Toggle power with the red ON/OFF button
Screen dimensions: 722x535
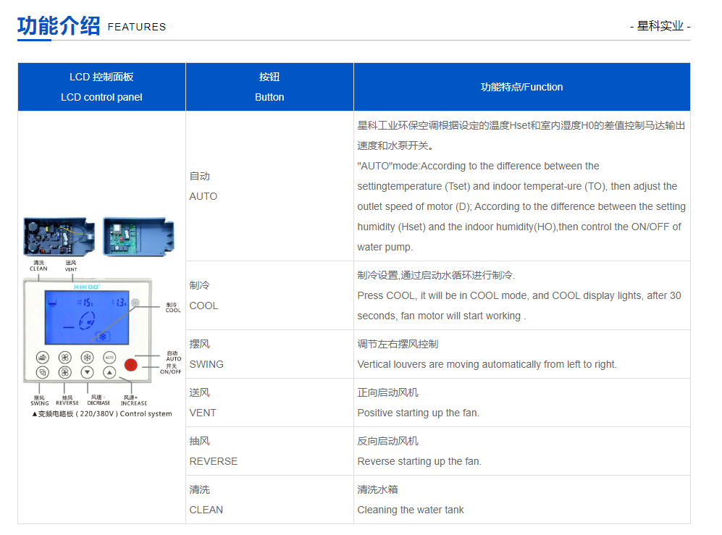point(130,365)
